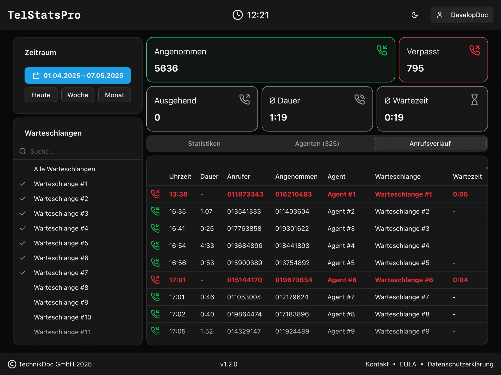
Task: Open the Angenommen 5636 stat card
Action: click(271, 60)
